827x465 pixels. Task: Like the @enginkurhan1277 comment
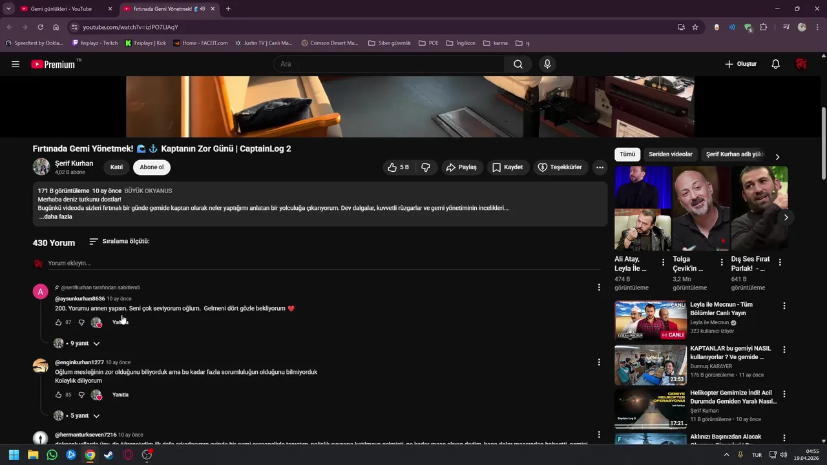59,395
